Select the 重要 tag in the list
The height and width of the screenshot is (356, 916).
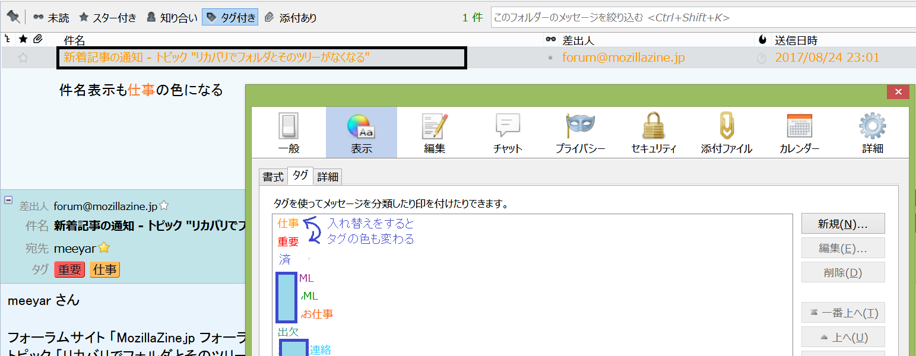tap(289, 242)
